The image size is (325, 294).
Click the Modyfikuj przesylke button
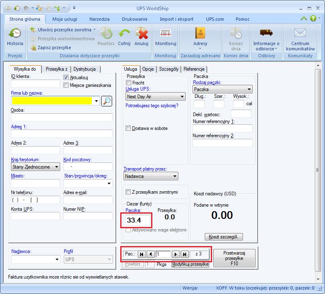pos(190,264)
